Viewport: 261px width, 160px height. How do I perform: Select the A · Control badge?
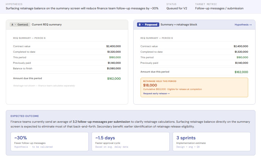point(20,25)
